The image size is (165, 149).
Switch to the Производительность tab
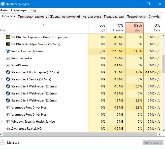tap(32, 17)
